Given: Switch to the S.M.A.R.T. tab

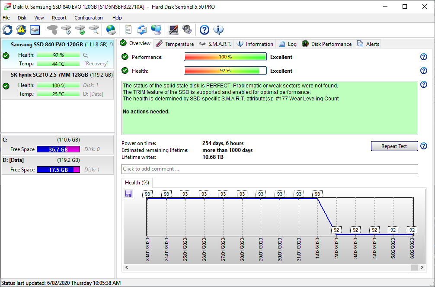Looking at the screenshot, I should tap(215, 44).
